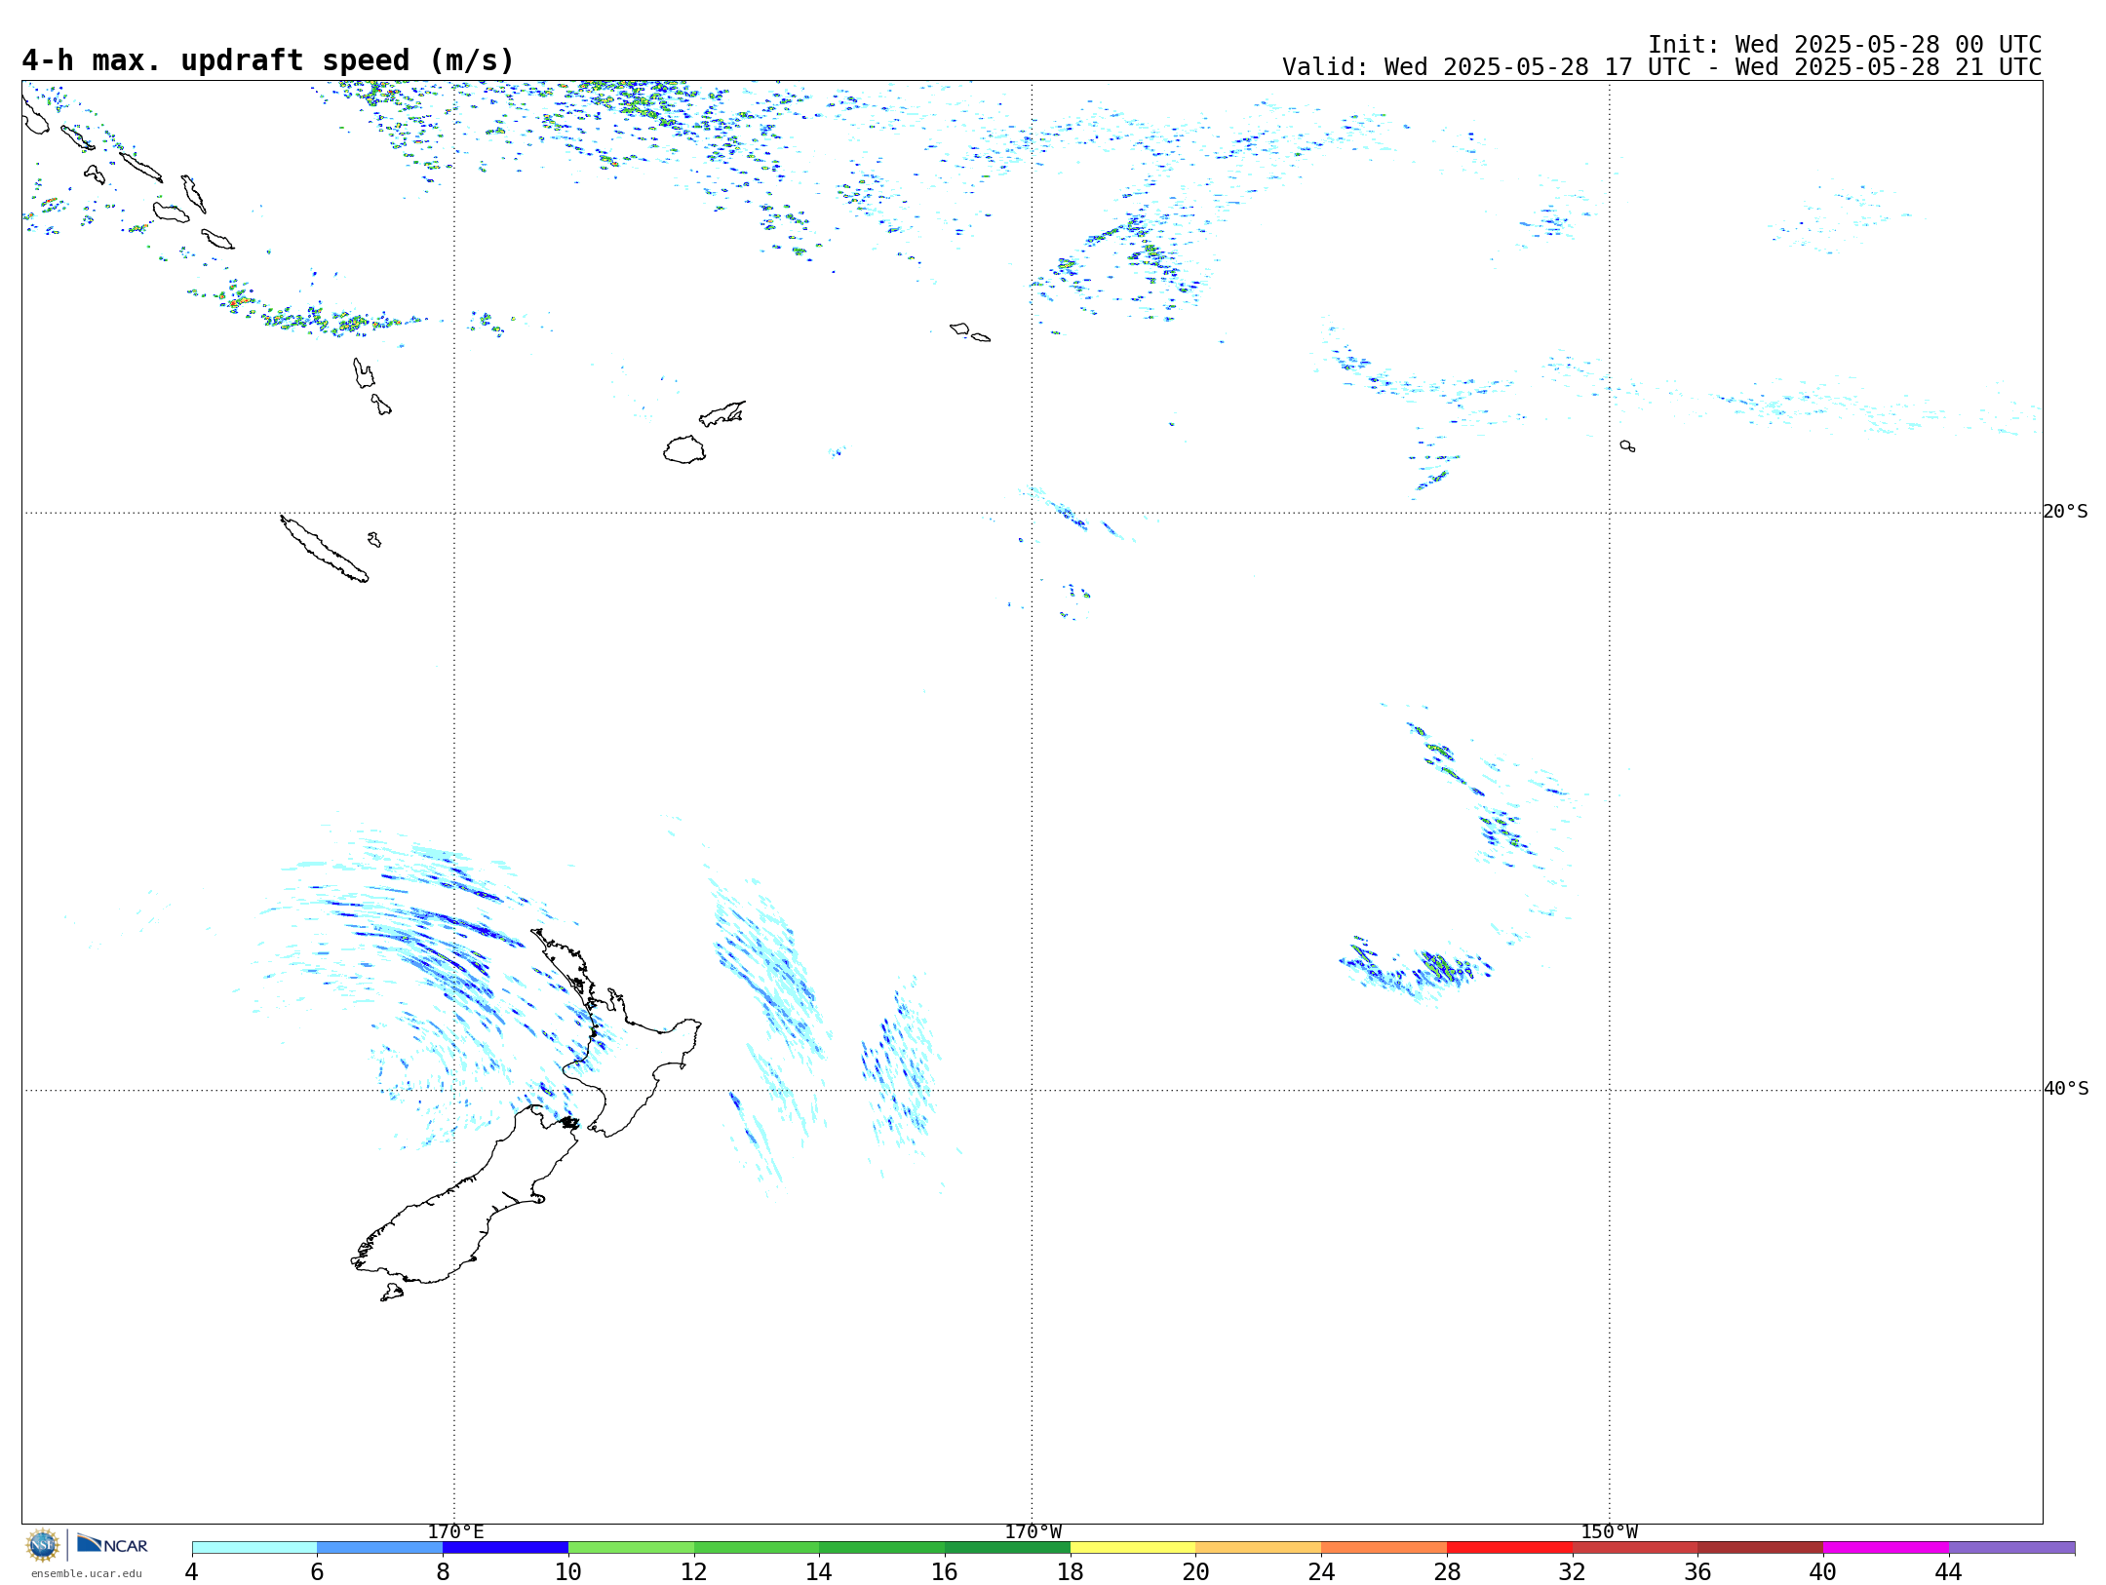Image resolution: width=2106 pixels, height=1585 pixels.
Task: Click the 170°W longitude label
Action: [1033, 1531]
